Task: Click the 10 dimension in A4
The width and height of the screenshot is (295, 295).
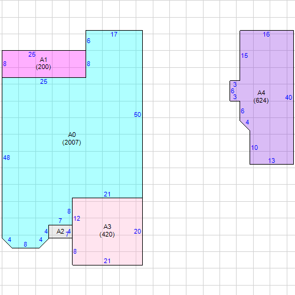Action: pos(254,147)
